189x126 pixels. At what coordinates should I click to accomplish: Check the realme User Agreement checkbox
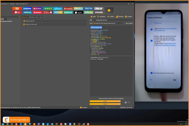click(x=152, y=29)
